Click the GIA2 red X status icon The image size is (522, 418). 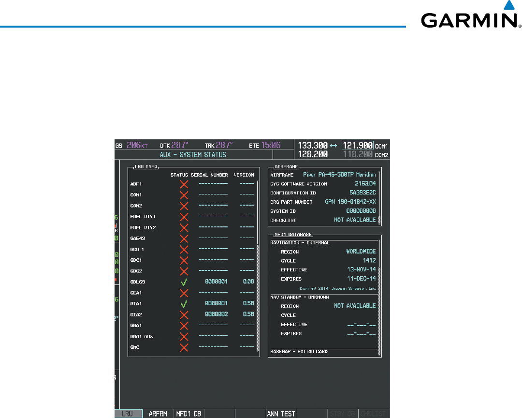click(x=184, y=314)
